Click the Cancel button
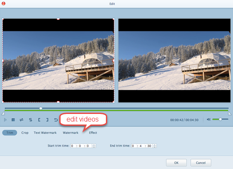Viewport: 233px width, 169px height. point(201,163)
